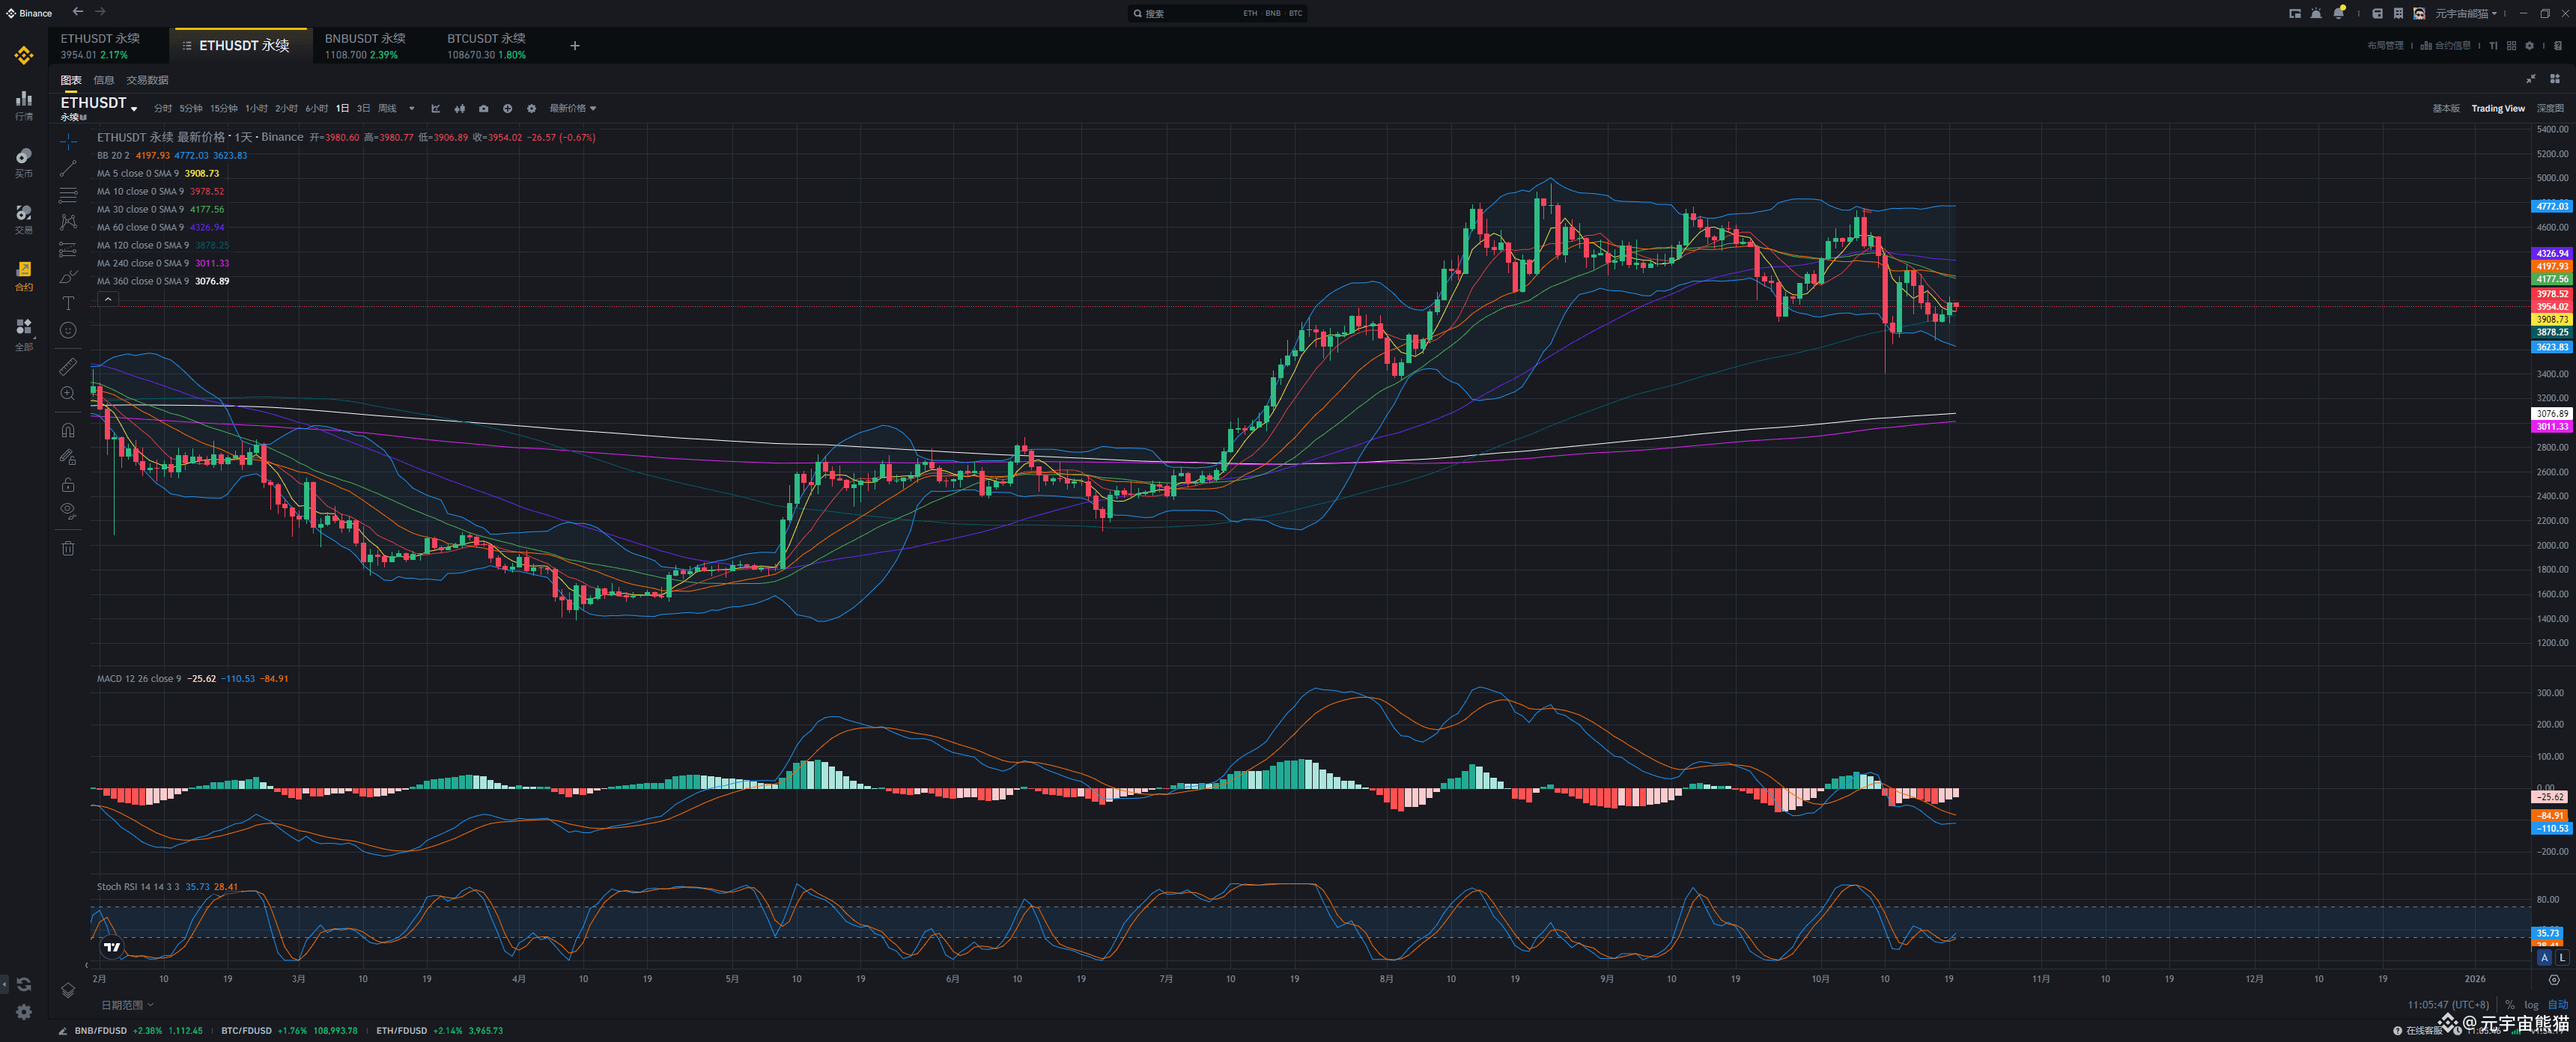Viewport: 2576px width, 1042px height.
Task: Toggle logarithmic scale log button
Action: coord(2531,1005)
